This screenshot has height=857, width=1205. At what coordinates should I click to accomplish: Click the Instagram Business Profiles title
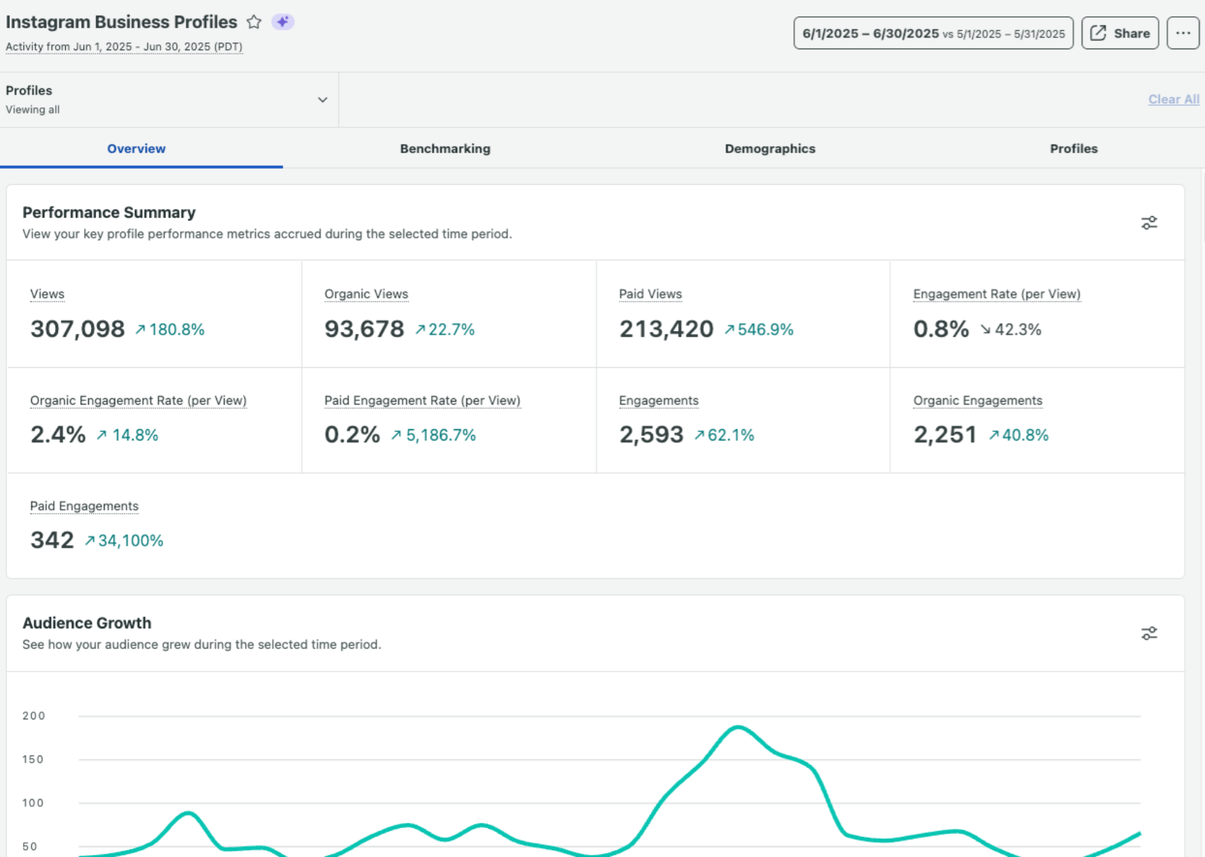pyautogui.click(x=121, y=22)
